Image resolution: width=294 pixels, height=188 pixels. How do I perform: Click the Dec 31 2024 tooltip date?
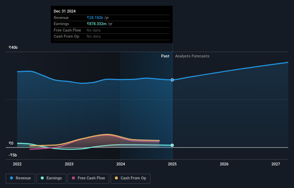[x=65, y=11]
